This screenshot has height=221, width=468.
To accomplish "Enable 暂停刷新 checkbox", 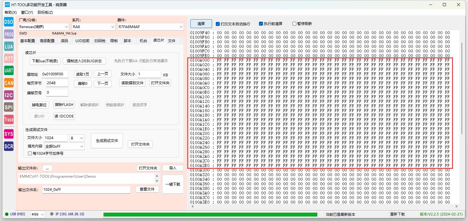I will (x=302, y=24).
